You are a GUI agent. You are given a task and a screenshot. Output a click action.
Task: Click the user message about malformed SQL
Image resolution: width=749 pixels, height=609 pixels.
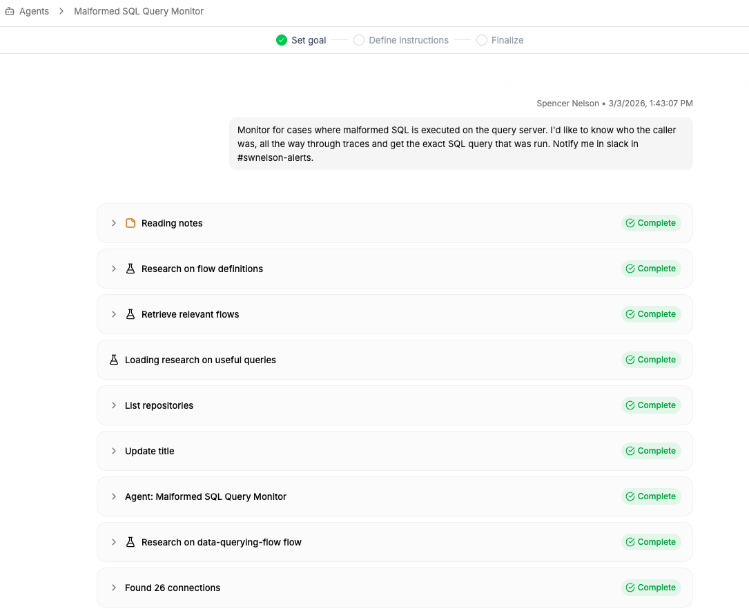460,144
